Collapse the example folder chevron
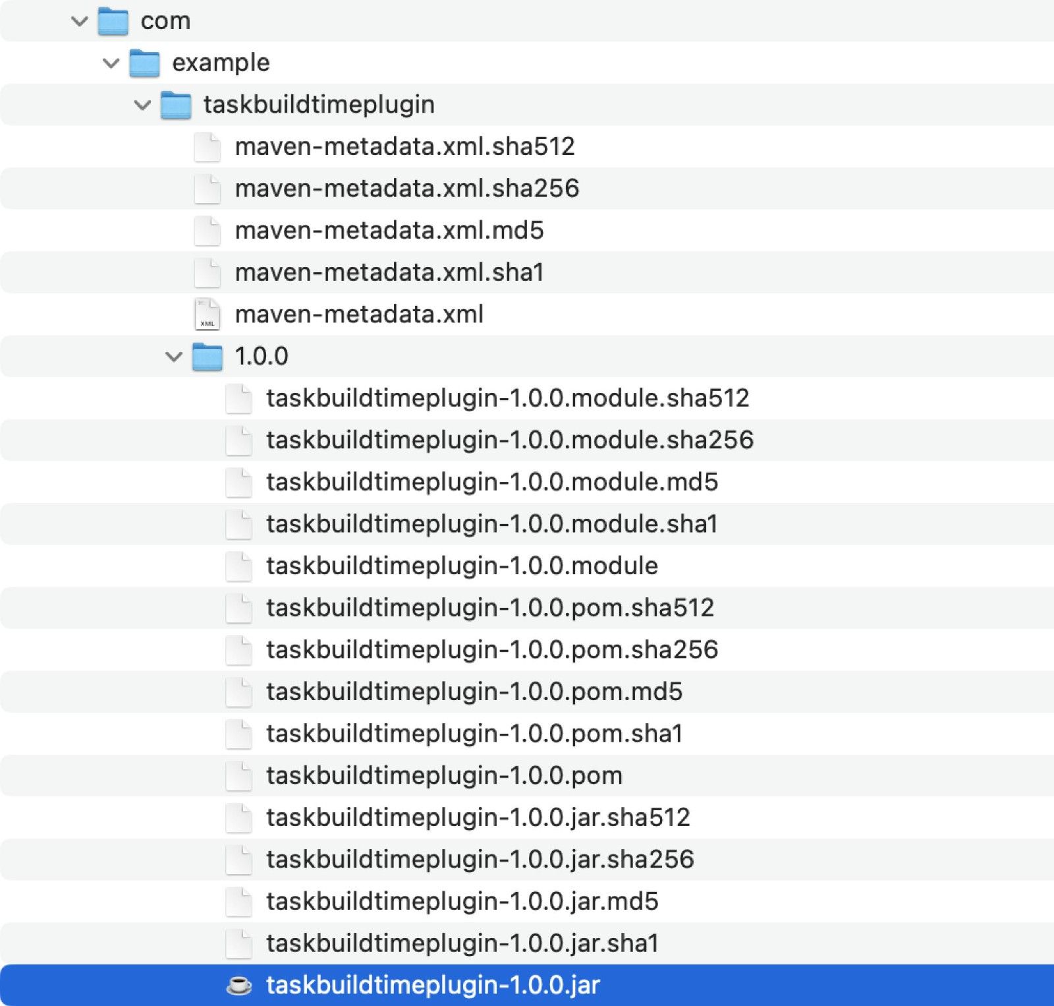 pyautogui.click(x=111, y=63)
